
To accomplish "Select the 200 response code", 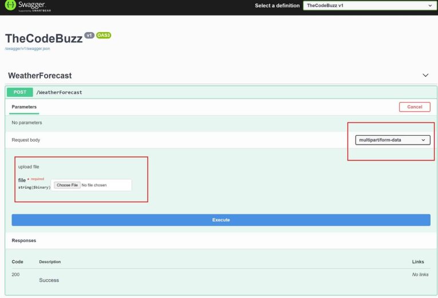I will [x=15, y=275].
